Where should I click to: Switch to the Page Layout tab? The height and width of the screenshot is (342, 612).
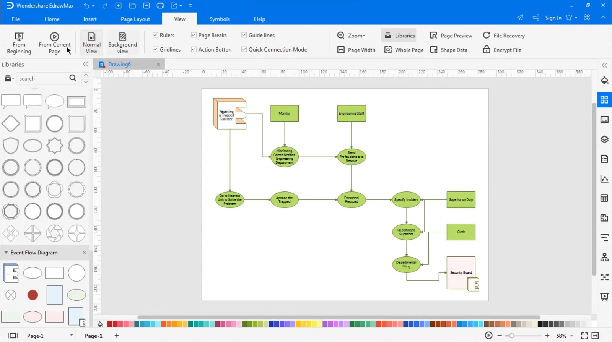pos(135,19)
